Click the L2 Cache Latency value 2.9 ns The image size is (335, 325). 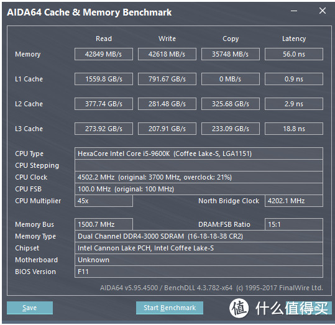click(294, 104)
